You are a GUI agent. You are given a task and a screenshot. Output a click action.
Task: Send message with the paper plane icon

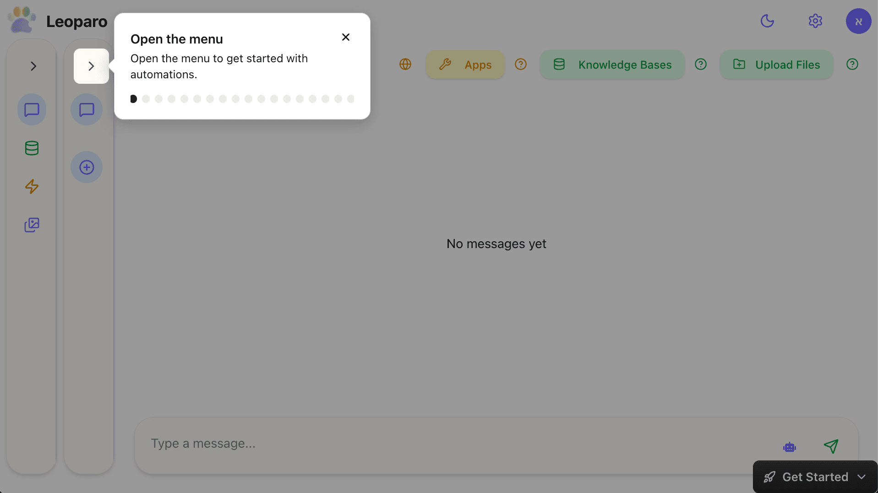pos(831,446)
